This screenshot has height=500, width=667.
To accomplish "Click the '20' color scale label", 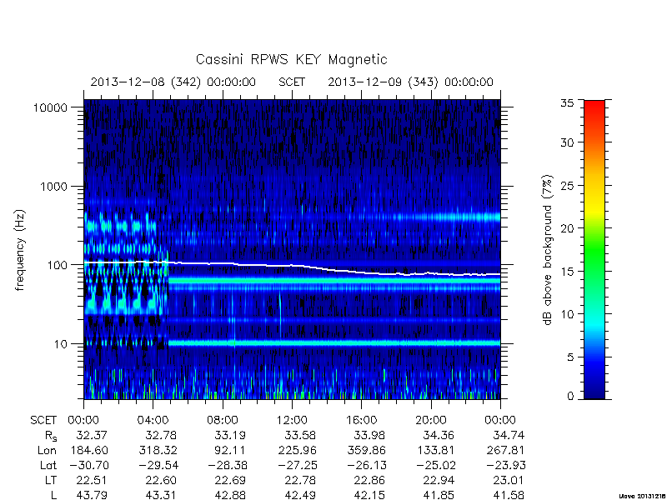I will point(567,228).
